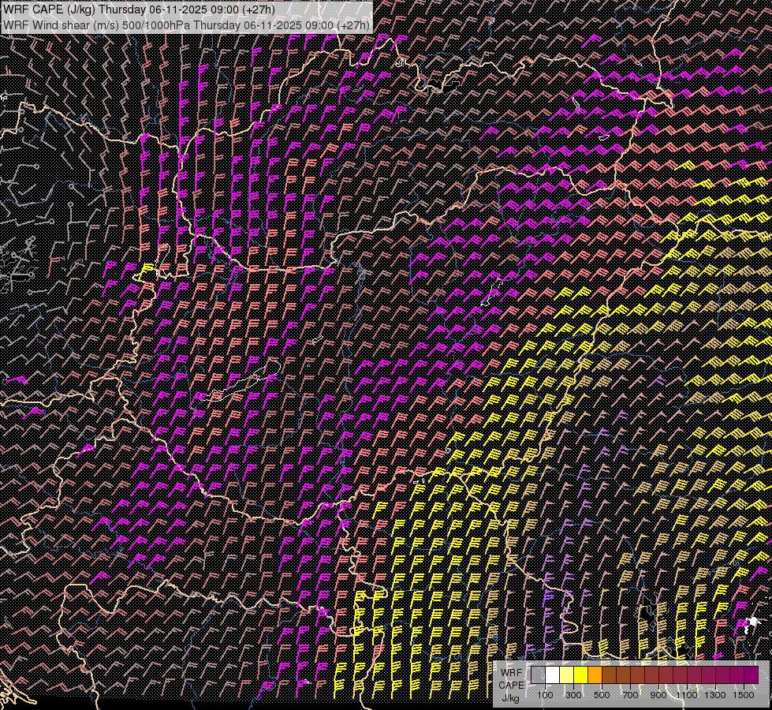Image resolution: width=772 pixels, height=710 pixels.
Task: Click 500/1000hPa in the wind shear title
Action: 155,25
